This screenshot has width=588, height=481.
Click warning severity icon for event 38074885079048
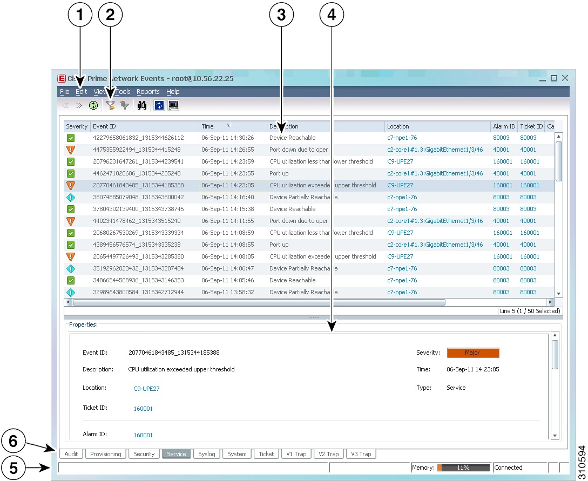[71, 197]
